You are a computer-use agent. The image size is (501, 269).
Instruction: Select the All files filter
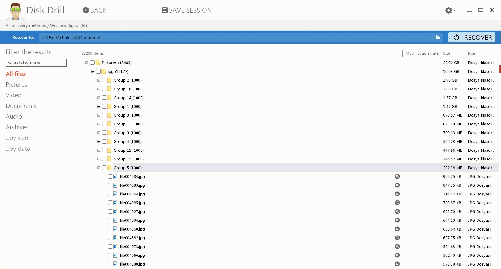tap(16, 74)
